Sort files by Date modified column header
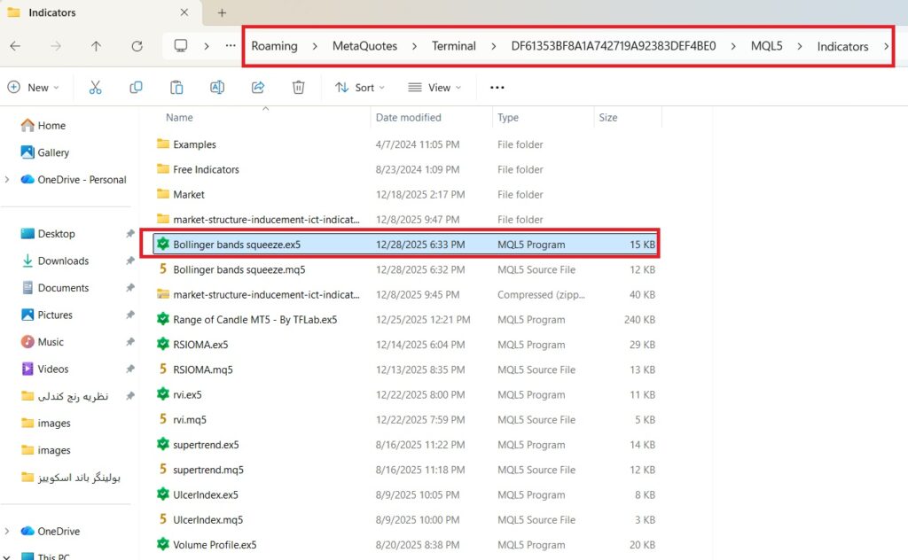Image resolution: width=908 pixels, height=560 pixels. coord(408,117)
